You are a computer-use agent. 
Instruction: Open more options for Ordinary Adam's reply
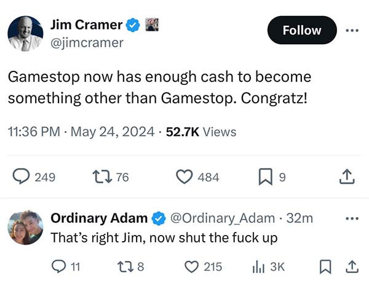tap(352, 218)
